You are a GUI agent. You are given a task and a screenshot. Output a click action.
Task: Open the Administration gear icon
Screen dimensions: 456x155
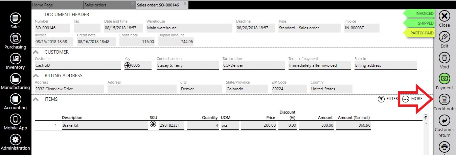point(16,139)
